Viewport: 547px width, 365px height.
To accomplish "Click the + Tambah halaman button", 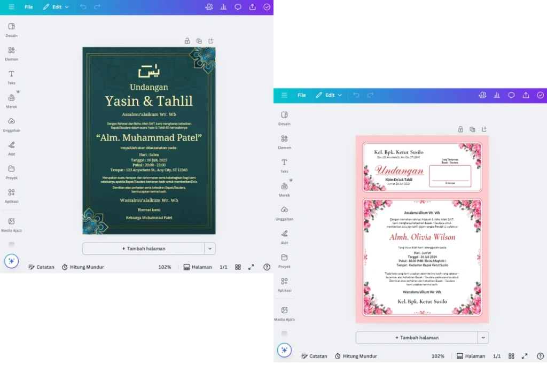I will (144, 248).
